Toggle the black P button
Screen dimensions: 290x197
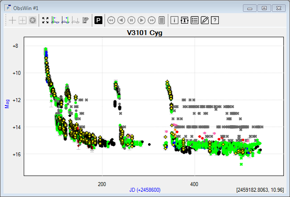98,20
